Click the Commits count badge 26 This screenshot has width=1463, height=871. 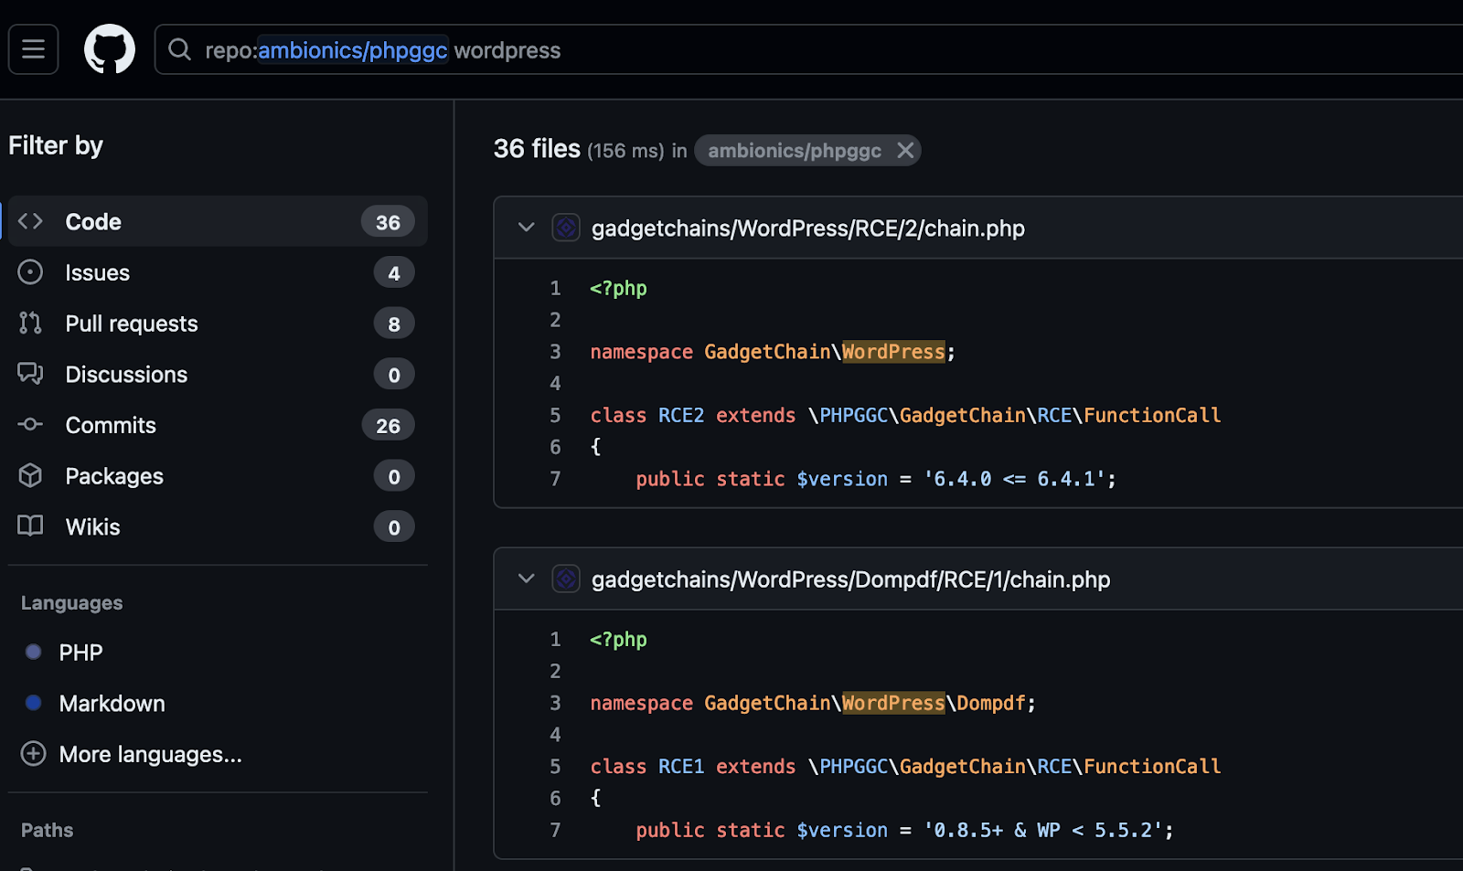tap(388, 426)
